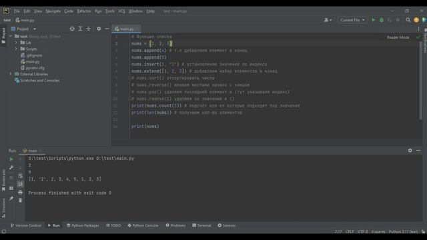Print console output icon
The image size is (427, 240).
pyautogui.click(x=21, y=193)
